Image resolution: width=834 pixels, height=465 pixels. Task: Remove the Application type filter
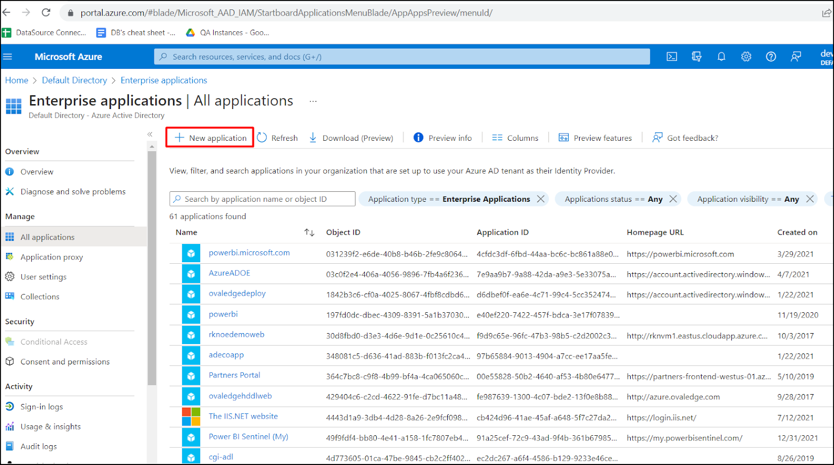click(541, 199)
